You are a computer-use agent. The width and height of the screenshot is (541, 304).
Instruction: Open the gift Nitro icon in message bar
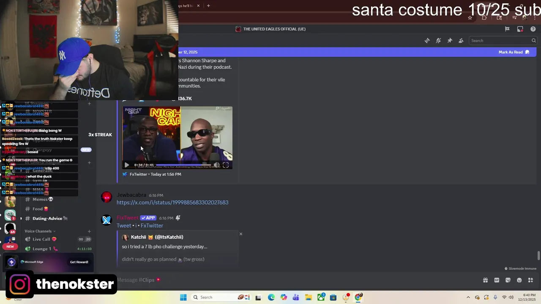[485, 280]
